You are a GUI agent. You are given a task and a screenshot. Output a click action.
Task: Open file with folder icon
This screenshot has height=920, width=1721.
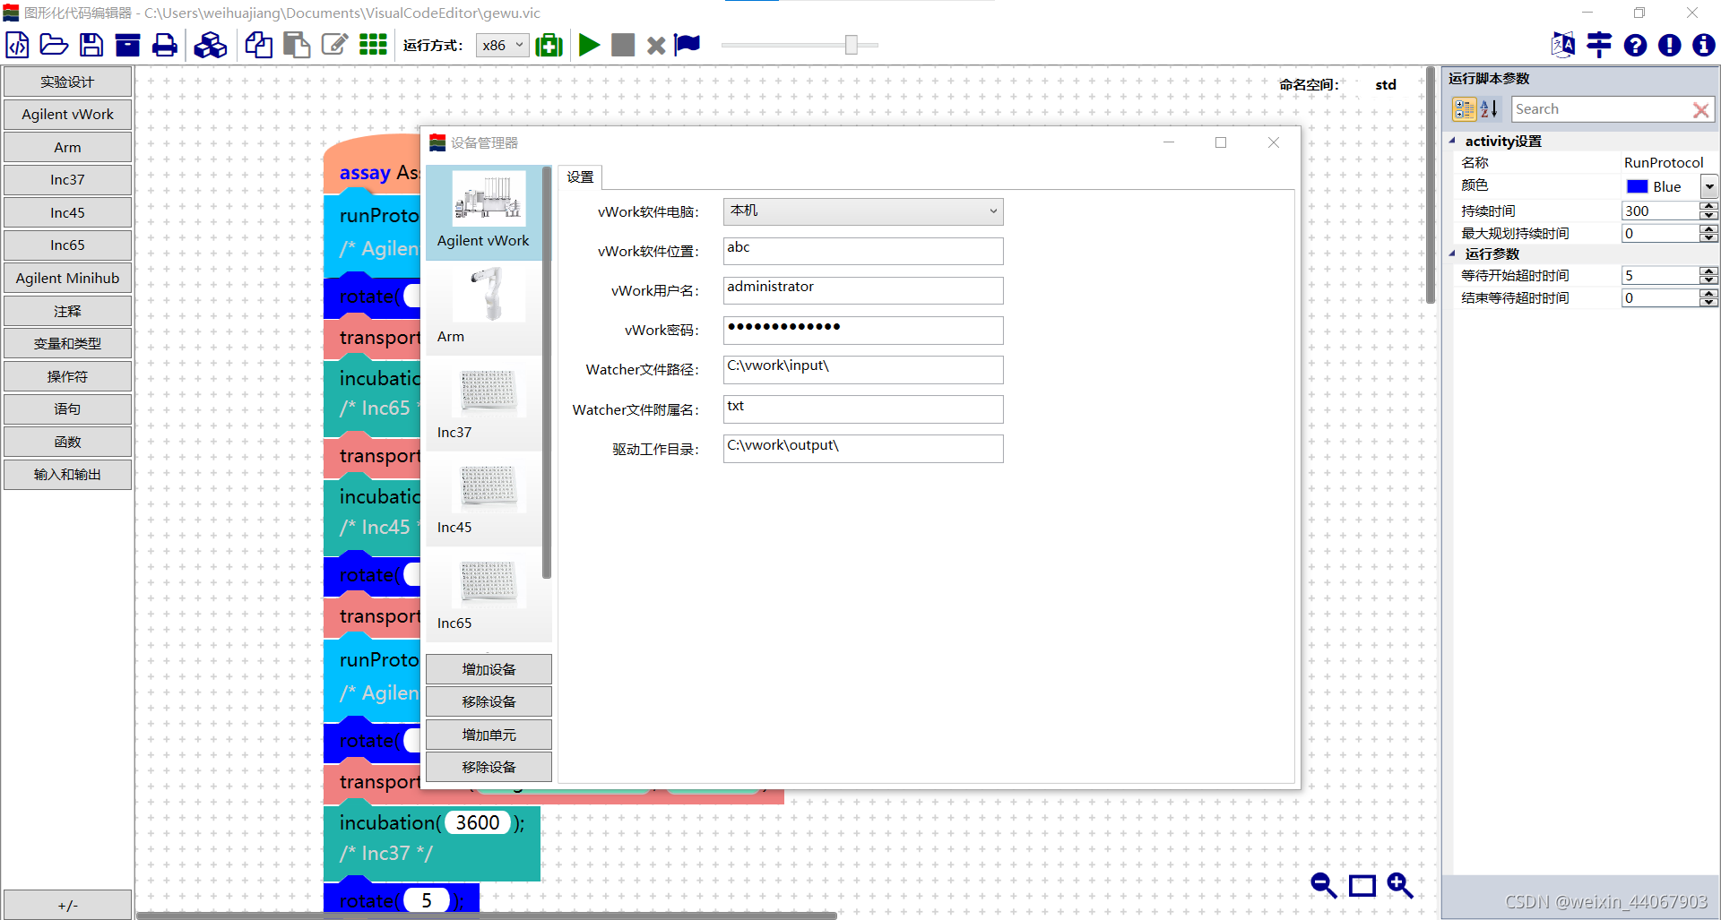coord(54,45)
